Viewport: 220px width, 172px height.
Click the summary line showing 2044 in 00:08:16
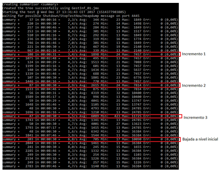(90, 143)
